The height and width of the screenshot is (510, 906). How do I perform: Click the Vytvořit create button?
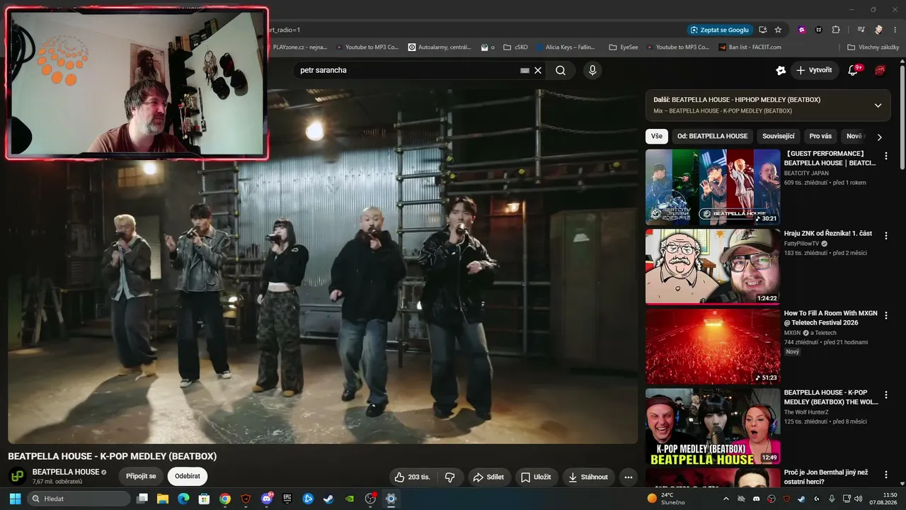pos(814,70)
